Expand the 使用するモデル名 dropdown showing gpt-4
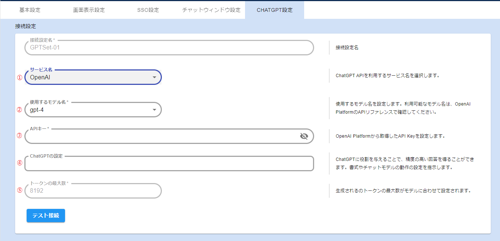This screenshot has width=500, height=241. click(x=93, y=110)
